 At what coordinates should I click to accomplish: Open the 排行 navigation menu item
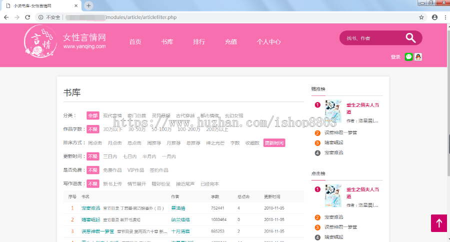(x=199, y=42)
